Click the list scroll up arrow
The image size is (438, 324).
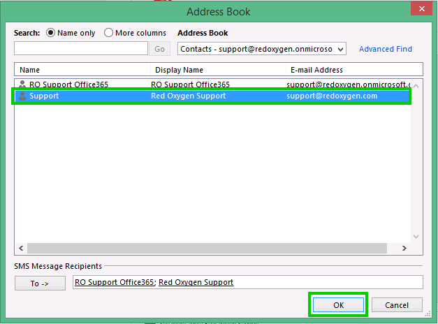[x=416, y=86]
